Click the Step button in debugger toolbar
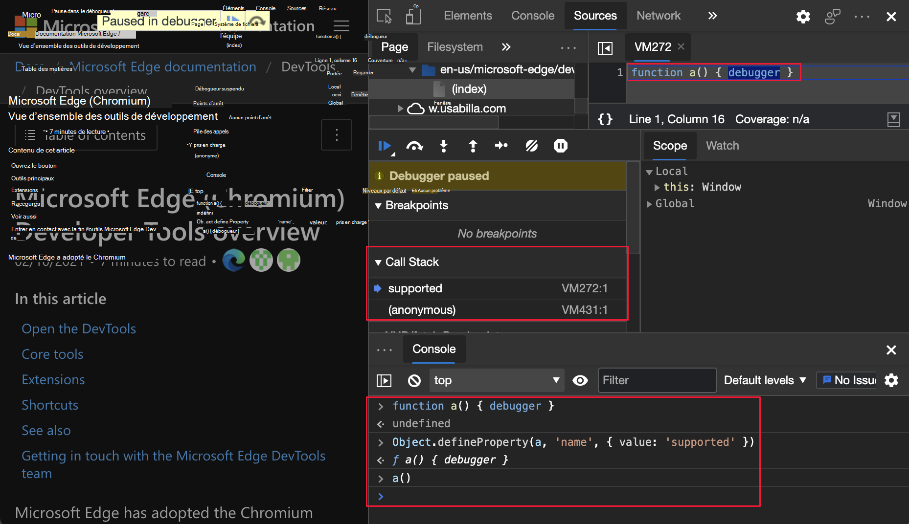The height and width of the screenshot is (524, 909). [501, 146]
